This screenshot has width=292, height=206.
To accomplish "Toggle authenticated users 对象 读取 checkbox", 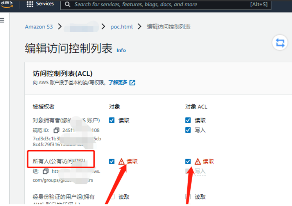I will tap(112, 197).
